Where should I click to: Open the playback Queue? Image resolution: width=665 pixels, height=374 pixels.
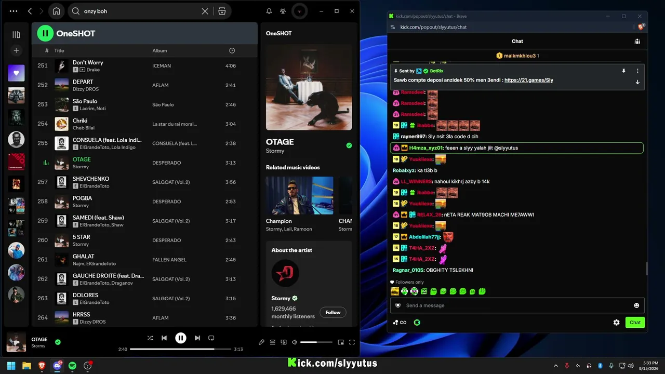coord(272,342)
